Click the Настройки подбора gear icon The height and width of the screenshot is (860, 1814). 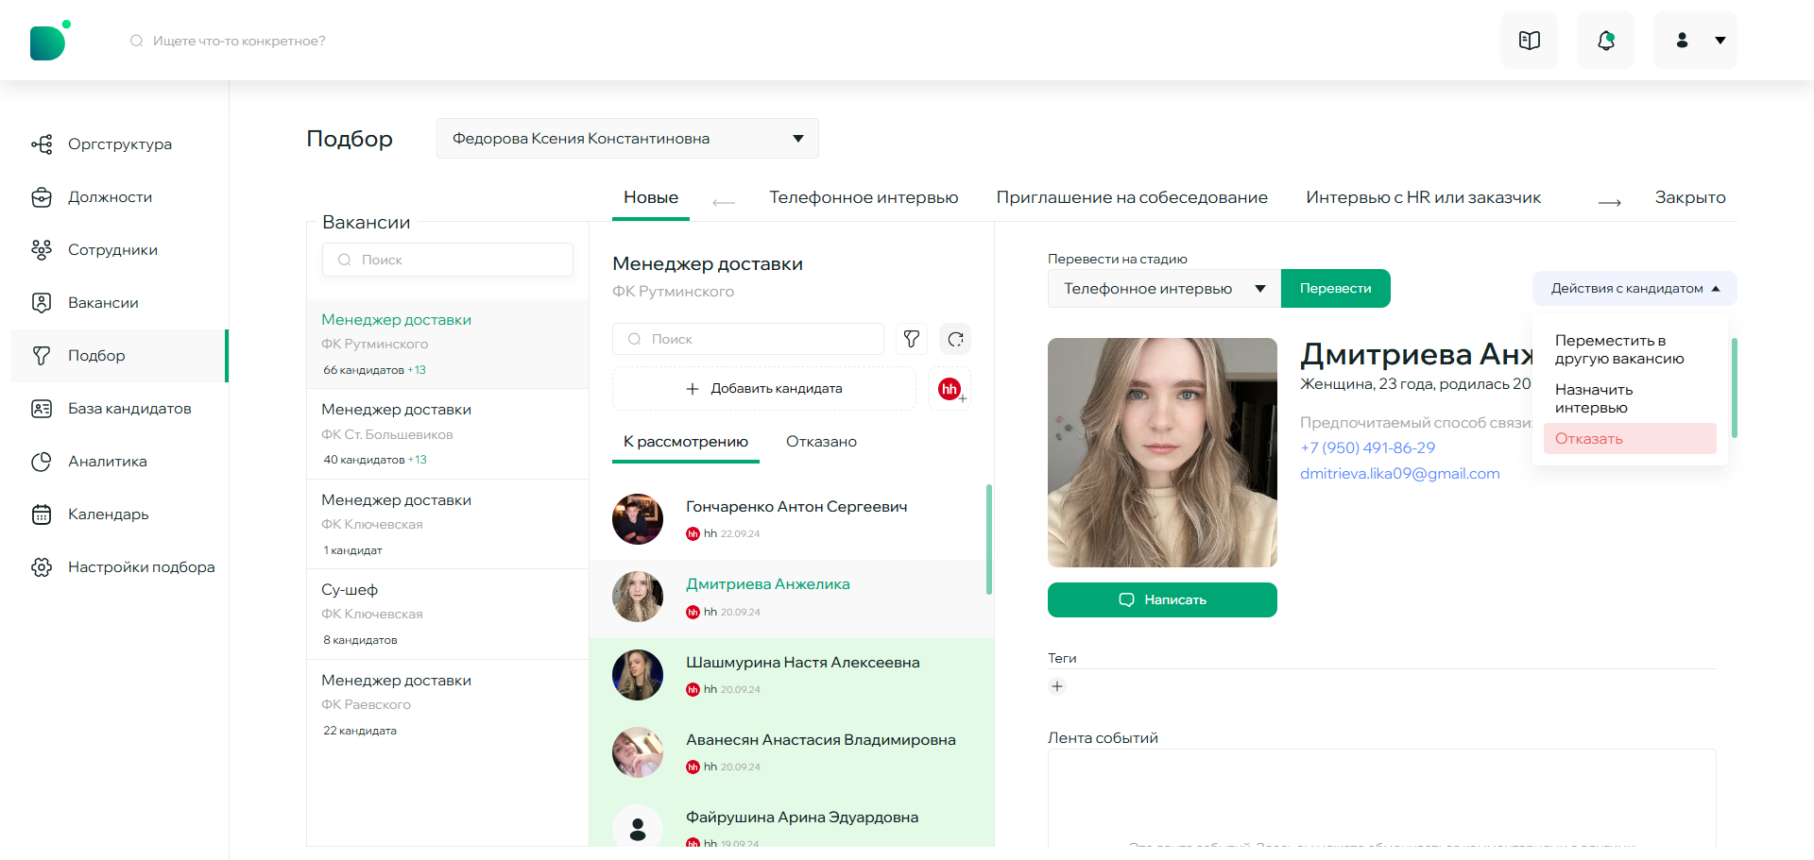(42, 567)
